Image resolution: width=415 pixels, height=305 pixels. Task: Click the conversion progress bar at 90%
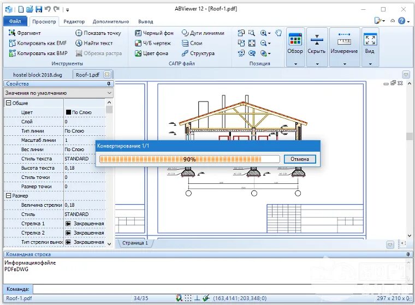tap(189, 159)
